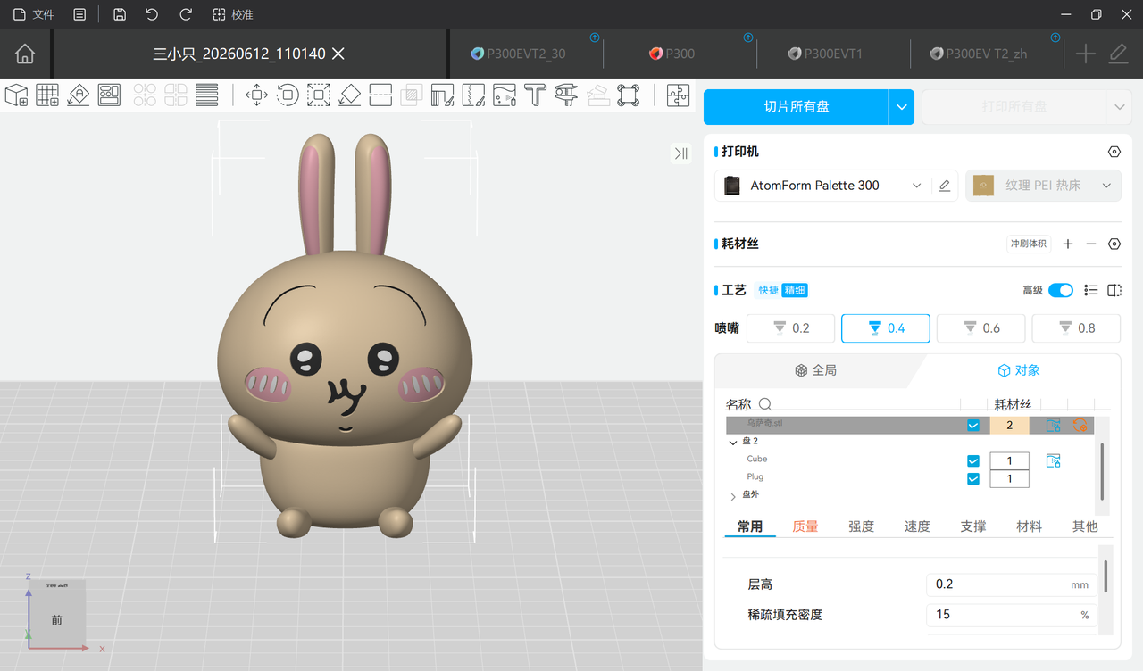
Task: Select the Cut tool
Action: click(x=380, y=95)
